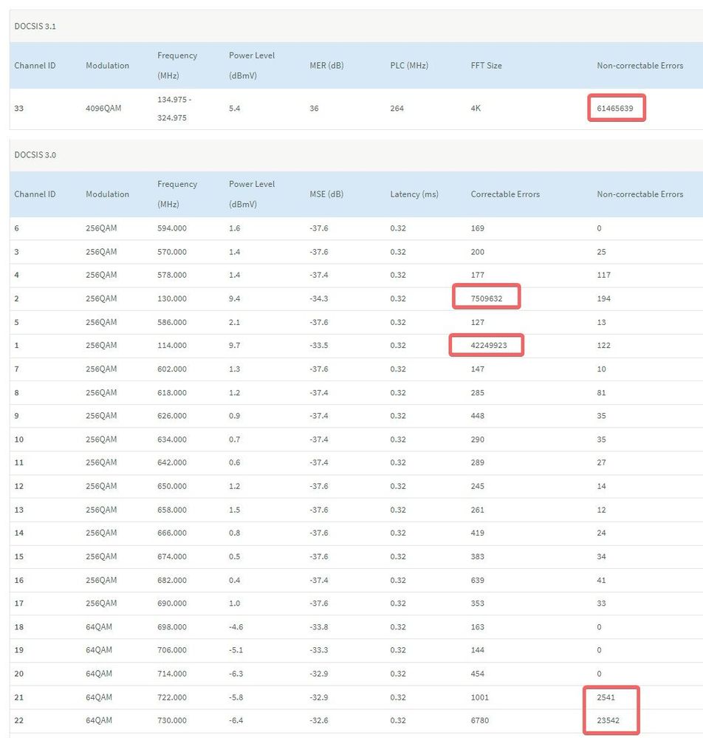The width and height of the screenshot is (703, 738).
Task: Select correctable errors value 7509632
Action: click(487, 298)
